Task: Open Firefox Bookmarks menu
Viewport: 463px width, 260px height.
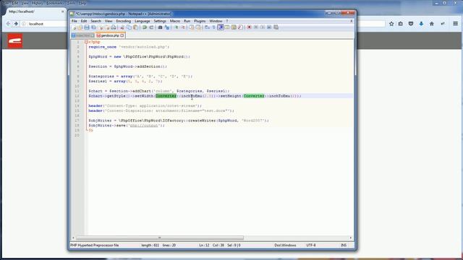Action: (x=55, y=3)
